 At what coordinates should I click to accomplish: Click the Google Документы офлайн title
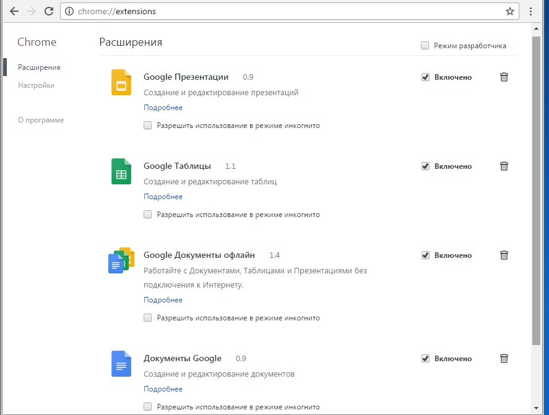(199, 255)
